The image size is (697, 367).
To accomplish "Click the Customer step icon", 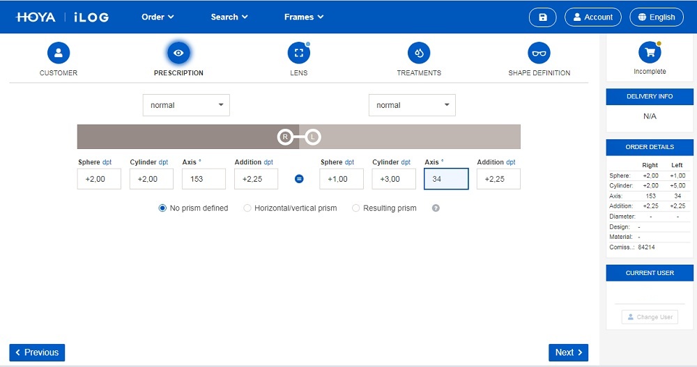I will [x=59, y=53].
